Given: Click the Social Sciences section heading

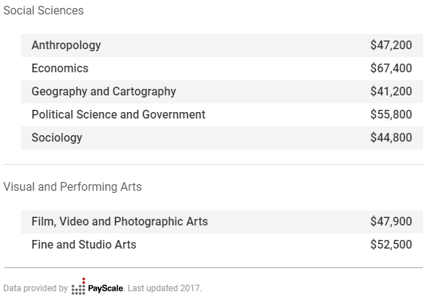Looking at the screenshot, I should (x=43, y=11).
